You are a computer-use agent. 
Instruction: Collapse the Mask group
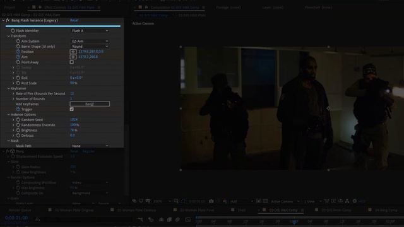[x=8, y=141]
